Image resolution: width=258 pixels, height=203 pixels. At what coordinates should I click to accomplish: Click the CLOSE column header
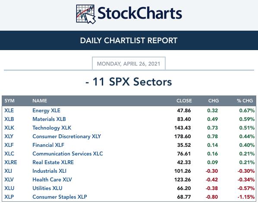184,101
